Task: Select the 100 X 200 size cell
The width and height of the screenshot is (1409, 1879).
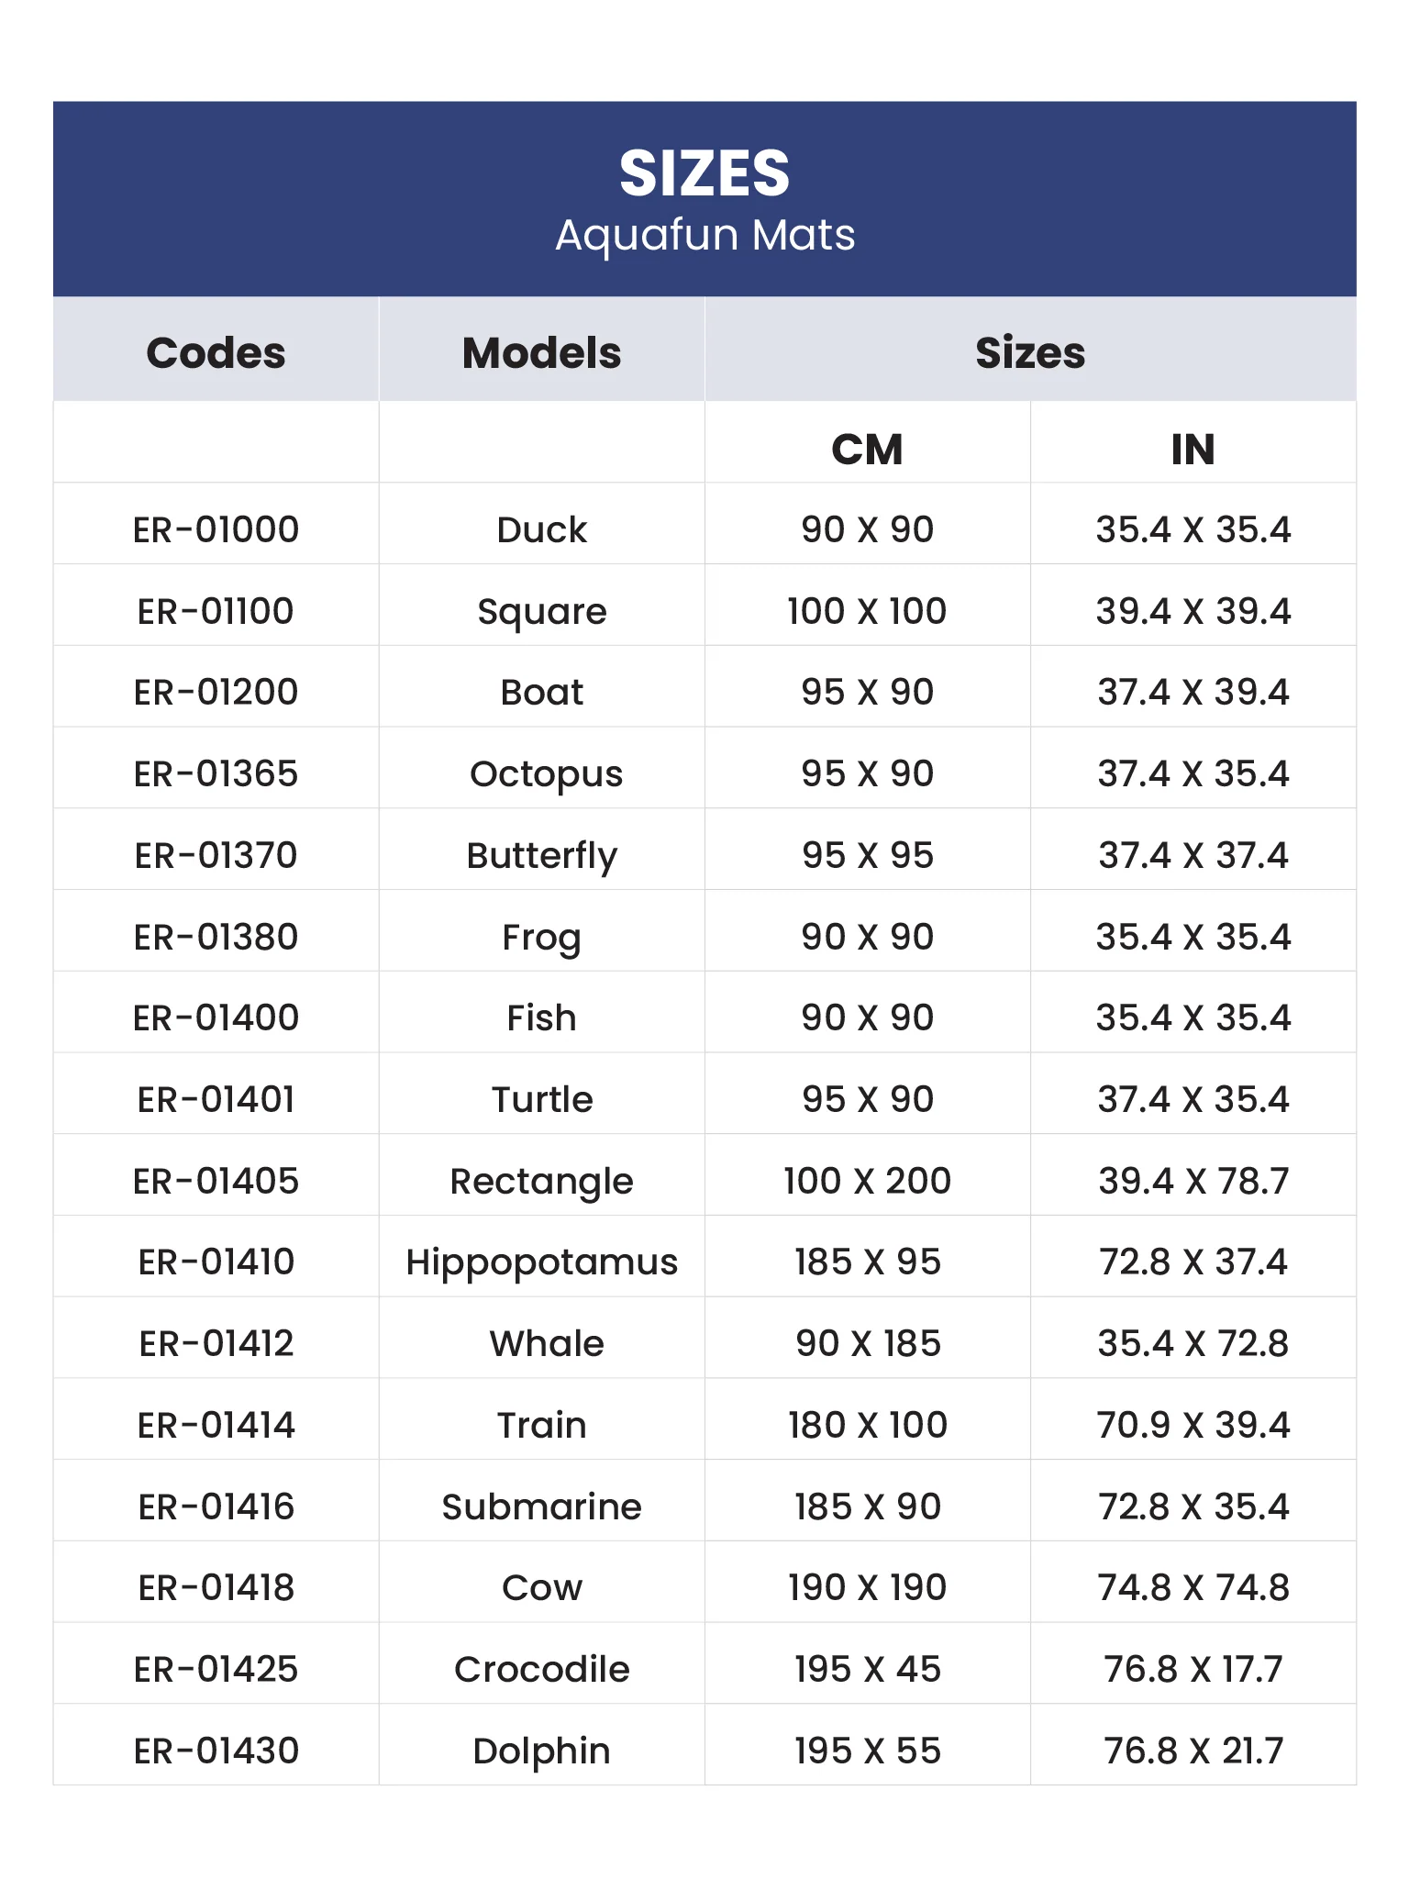Action: pyautogui.click(x=867, y=1181)
